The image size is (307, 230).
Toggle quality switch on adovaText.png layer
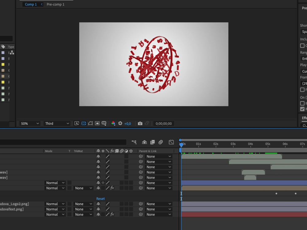107,209
